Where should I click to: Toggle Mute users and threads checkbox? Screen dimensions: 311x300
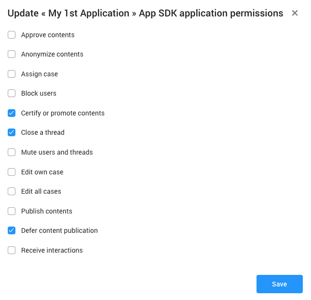[x=12, y=152]
